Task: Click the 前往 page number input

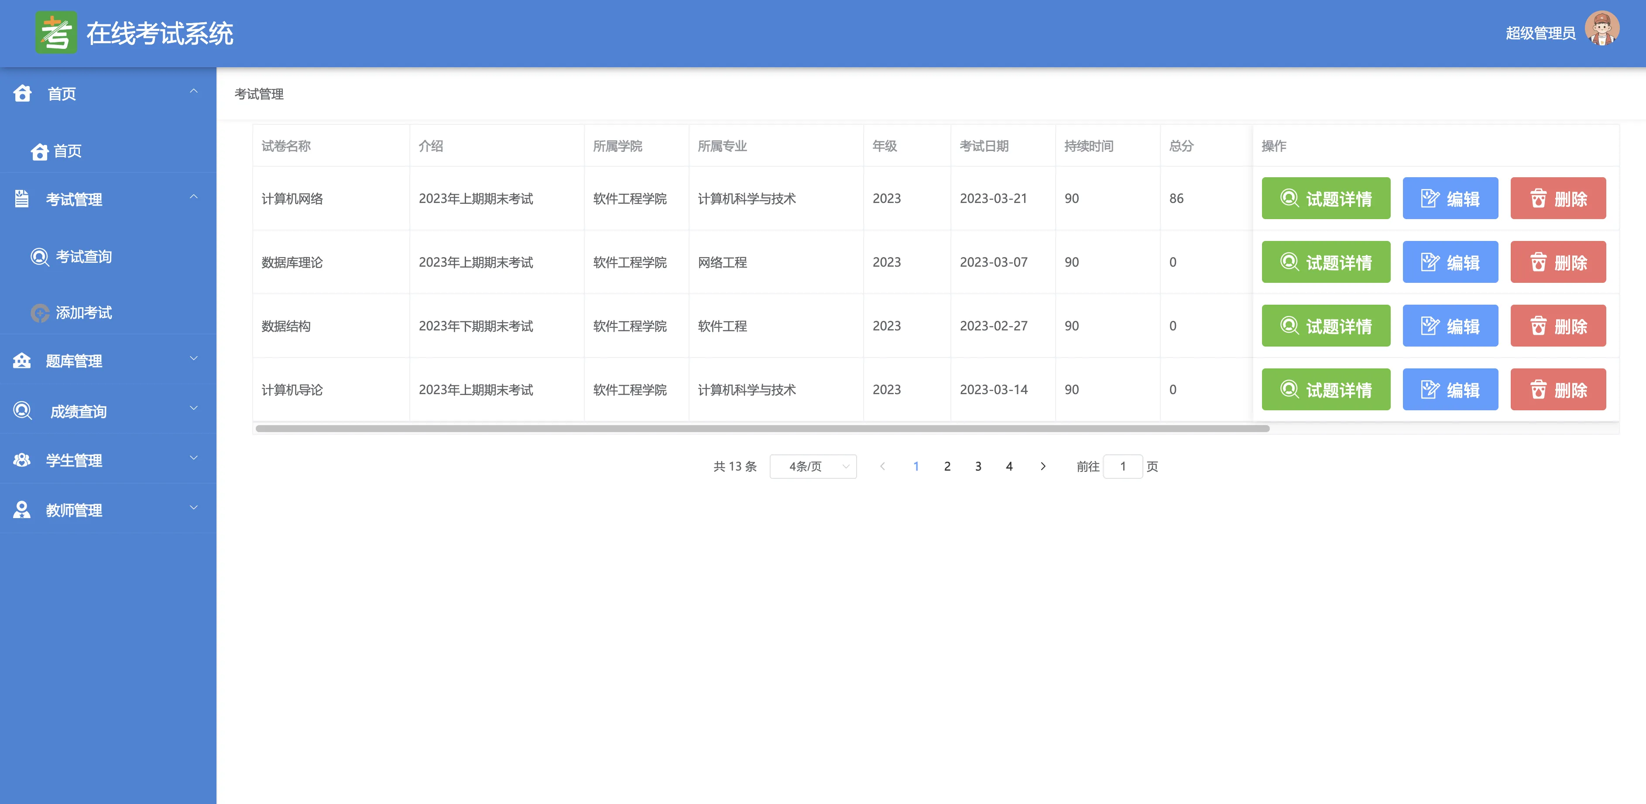Action: click(x=1122, y=467)
